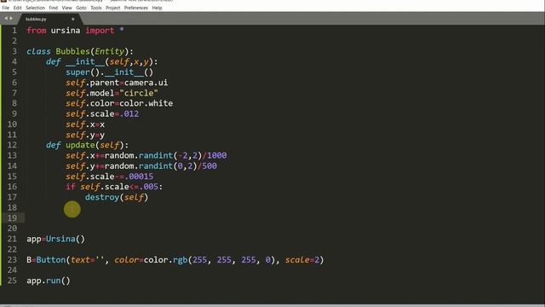Click 'self.scale-=.00015' line
The width and height of the screenshot is (545, 307).
(x=110, y=177)
